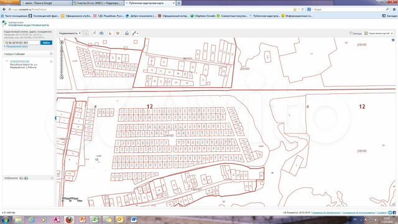Image resolution: width=398 pixels, height=224 pixels.
Task: Click the zoom-out button below zoom slider
Action: point(62,77)
